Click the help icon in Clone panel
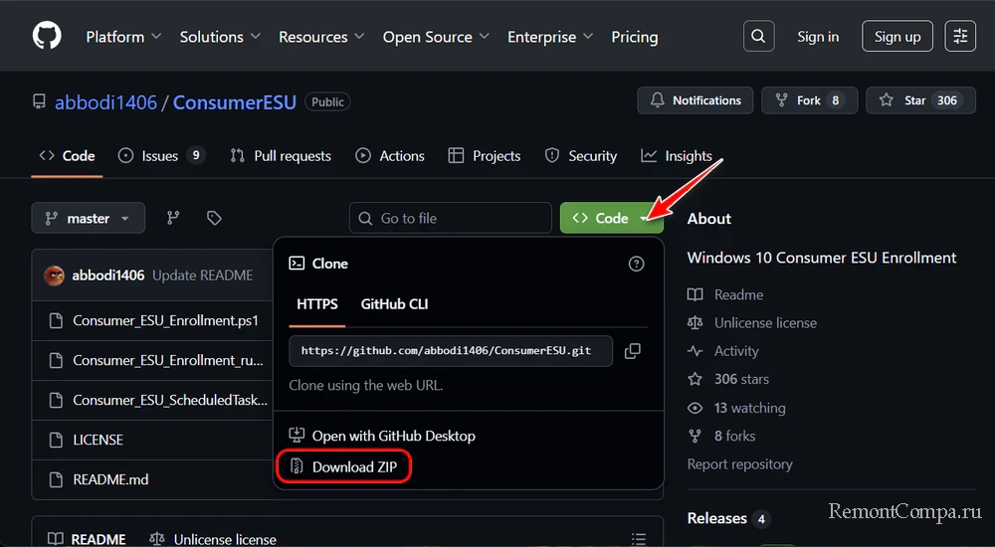Screen dimensions: 995x547 637,264
